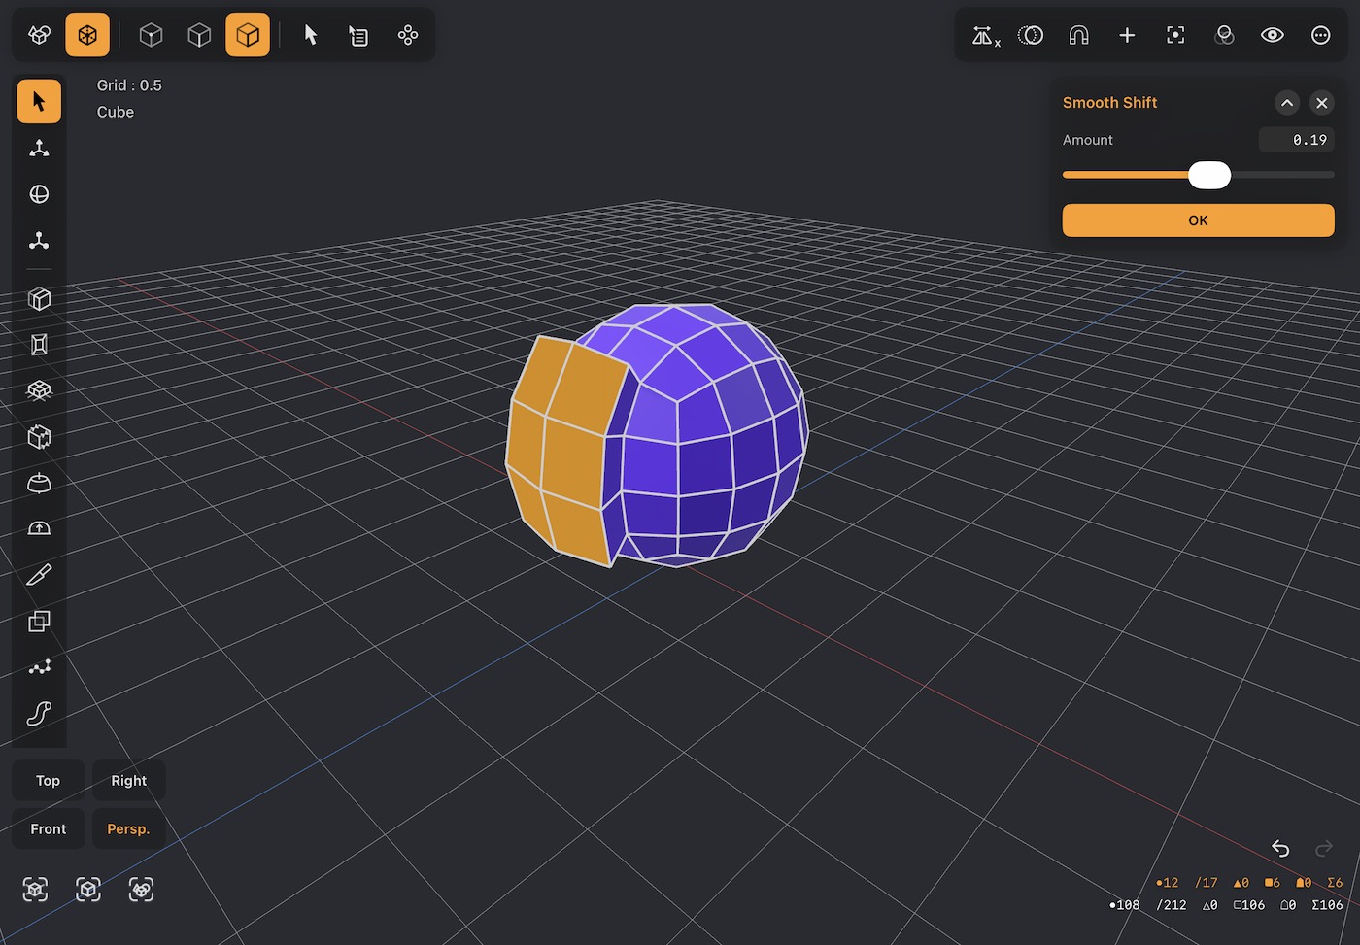Select the Rotate sphere tool
The width and height of the screenshot is (1360, 945).
39,194
